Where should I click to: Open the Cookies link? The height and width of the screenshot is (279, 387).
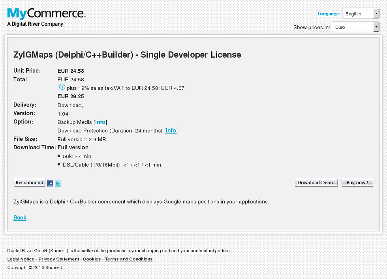(92, 259)
